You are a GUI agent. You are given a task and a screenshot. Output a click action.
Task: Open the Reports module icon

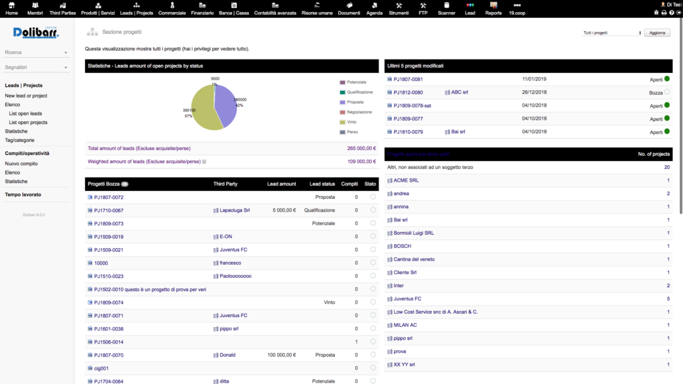pyautogui.click(x=493, y=6)
